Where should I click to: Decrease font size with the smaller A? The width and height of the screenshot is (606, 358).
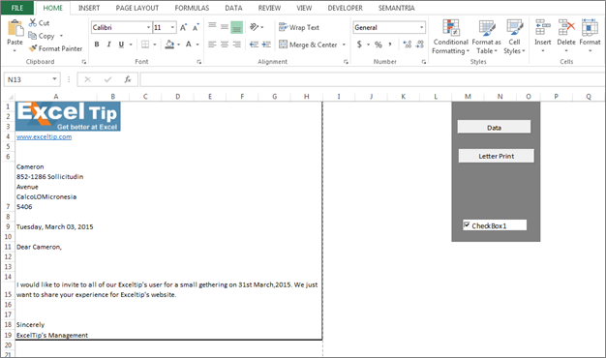[196, 27]
